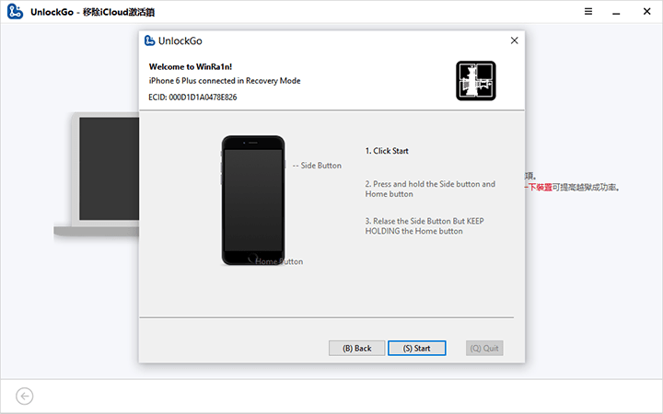Screen dimensions: 663x414
Task: Click 'Welcome to WinRa1n!' heading
Action: pyautogui.click(x=191, y=67)
